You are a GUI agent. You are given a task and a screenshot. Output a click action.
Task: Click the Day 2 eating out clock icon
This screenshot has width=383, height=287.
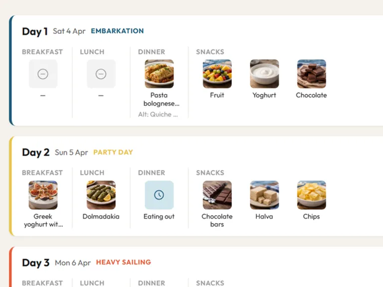[x=159, y=195]
